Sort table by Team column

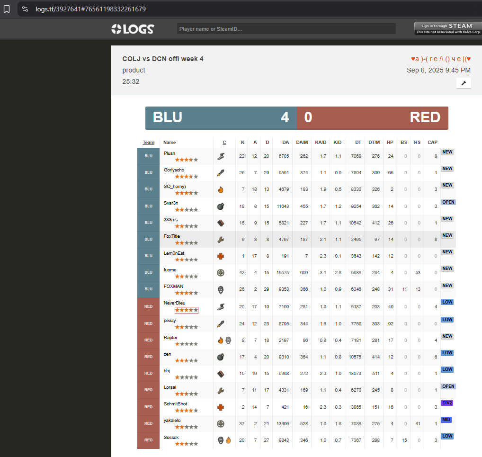point(148,142)
